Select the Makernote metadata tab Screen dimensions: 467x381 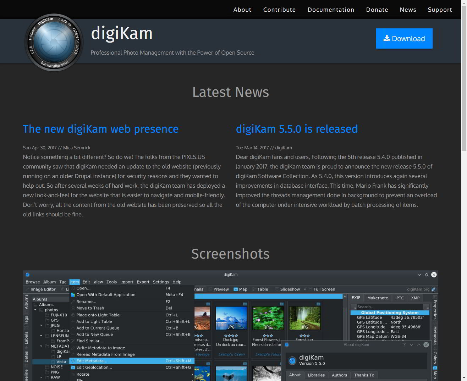pyautogui.click(x=378, y=298)
